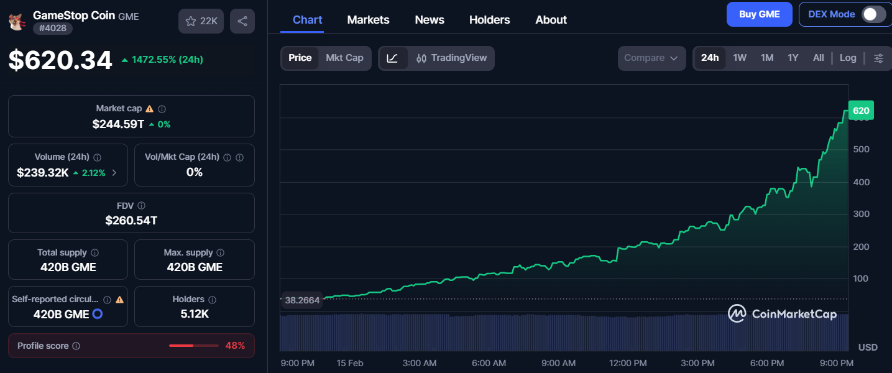Click the $260.54T FDV value
This screenshot has width=892, height=373.
pos(131,221)
